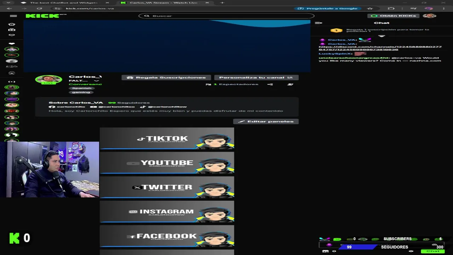
Task: Click the gold position 1 badge
Action: tap(336, 31)
